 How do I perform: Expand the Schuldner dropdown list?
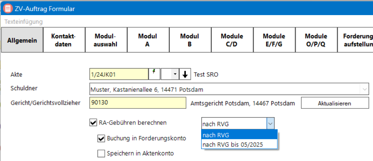(365, 90)
